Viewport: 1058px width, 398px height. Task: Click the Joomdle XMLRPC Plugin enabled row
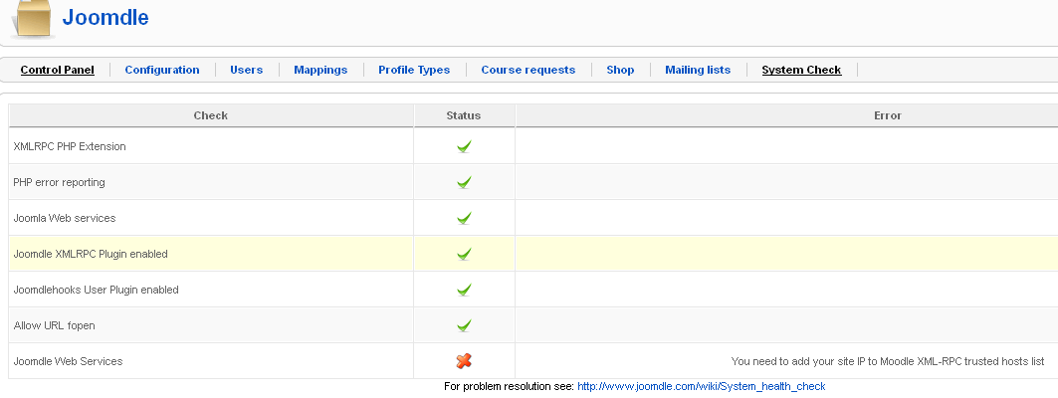click(533, 254)
